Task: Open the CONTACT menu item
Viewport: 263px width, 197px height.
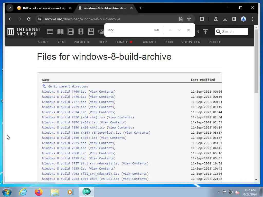Action: [149, 42]
